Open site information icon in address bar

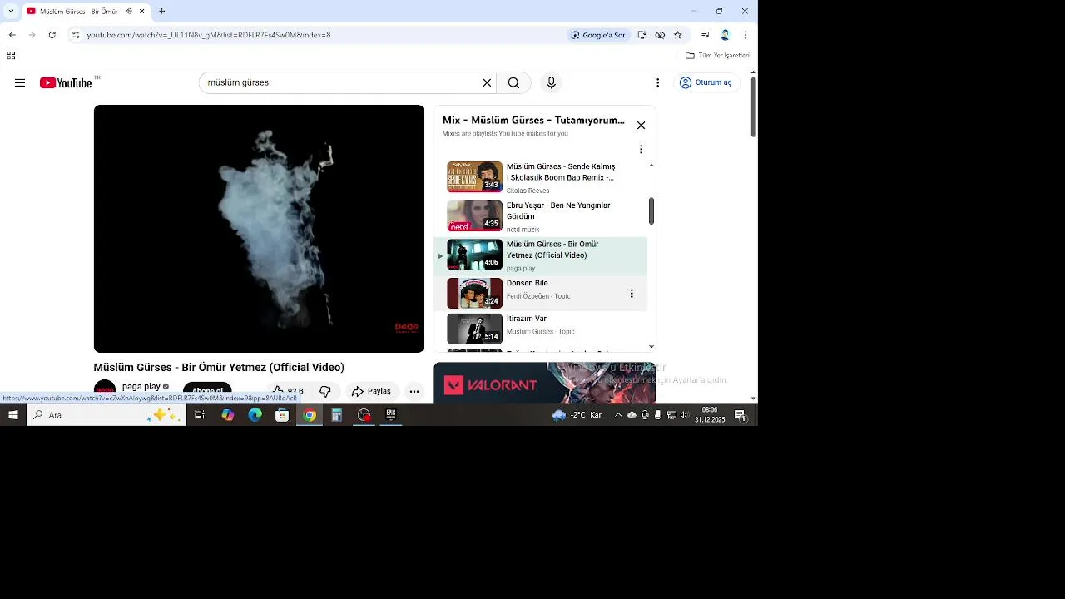tap(76, 35)
